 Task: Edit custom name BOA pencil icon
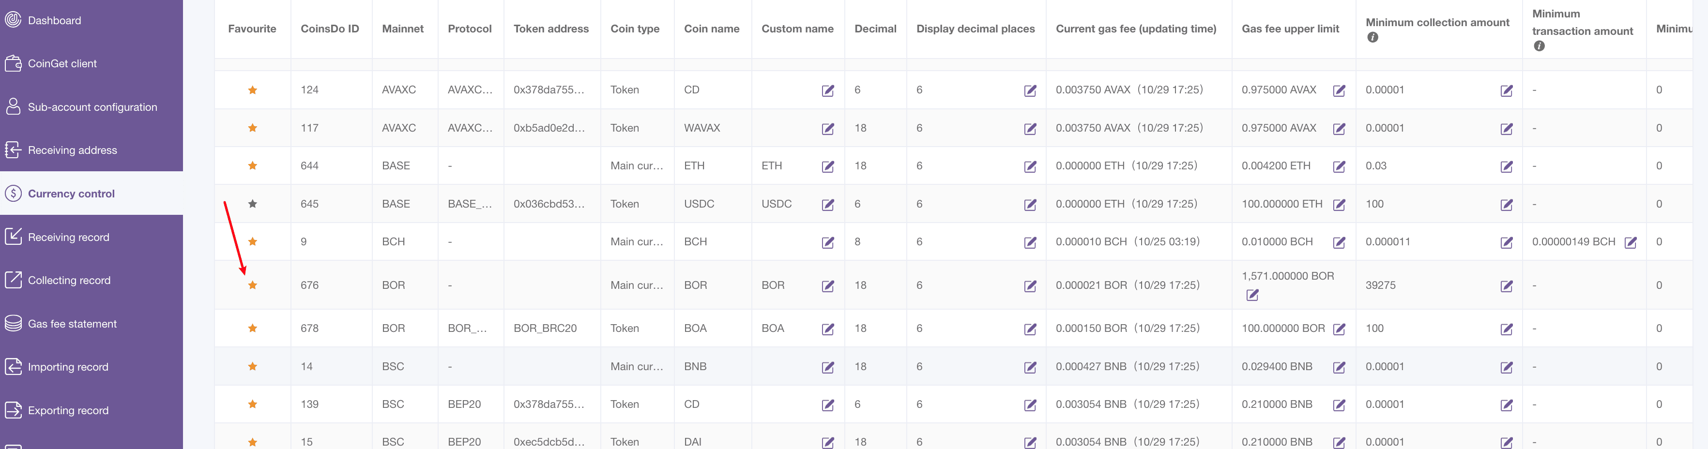827,329
